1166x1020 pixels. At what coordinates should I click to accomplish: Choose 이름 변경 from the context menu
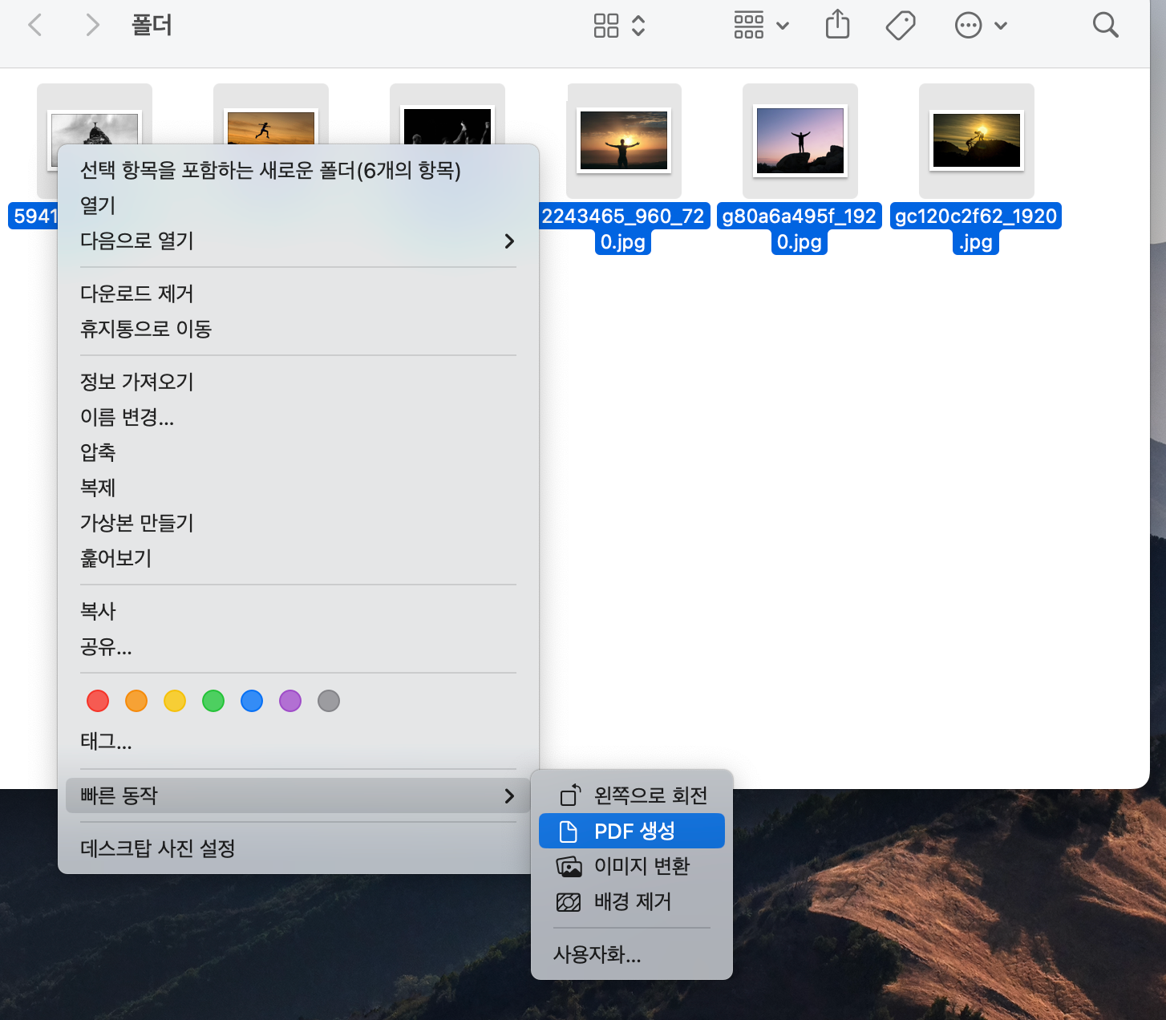127,418
